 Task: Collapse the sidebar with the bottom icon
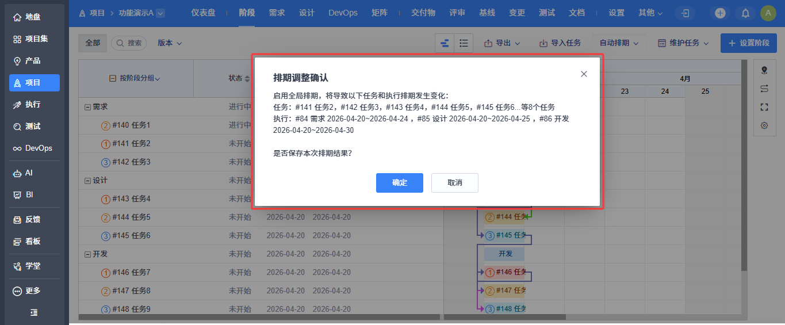coord(34,312)
